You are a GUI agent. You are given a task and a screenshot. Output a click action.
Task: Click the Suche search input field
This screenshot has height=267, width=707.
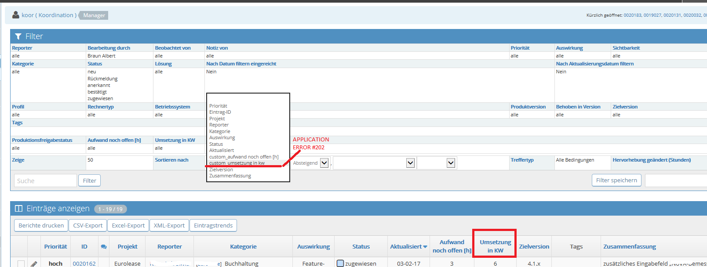[45, 180]
